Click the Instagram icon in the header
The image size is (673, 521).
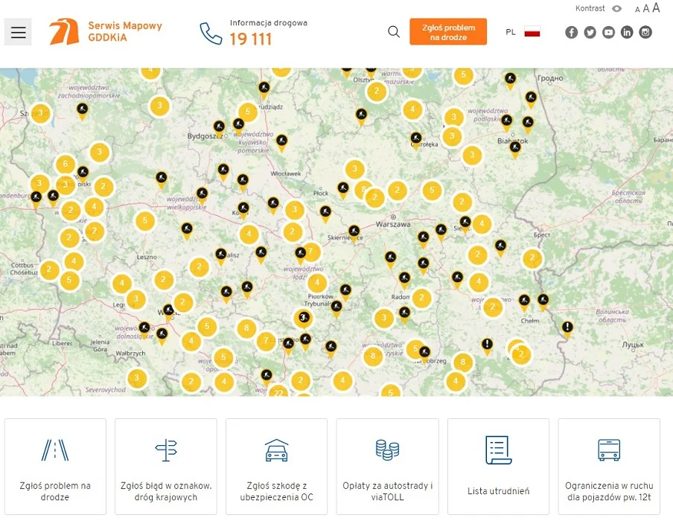[x=645, y=32]
